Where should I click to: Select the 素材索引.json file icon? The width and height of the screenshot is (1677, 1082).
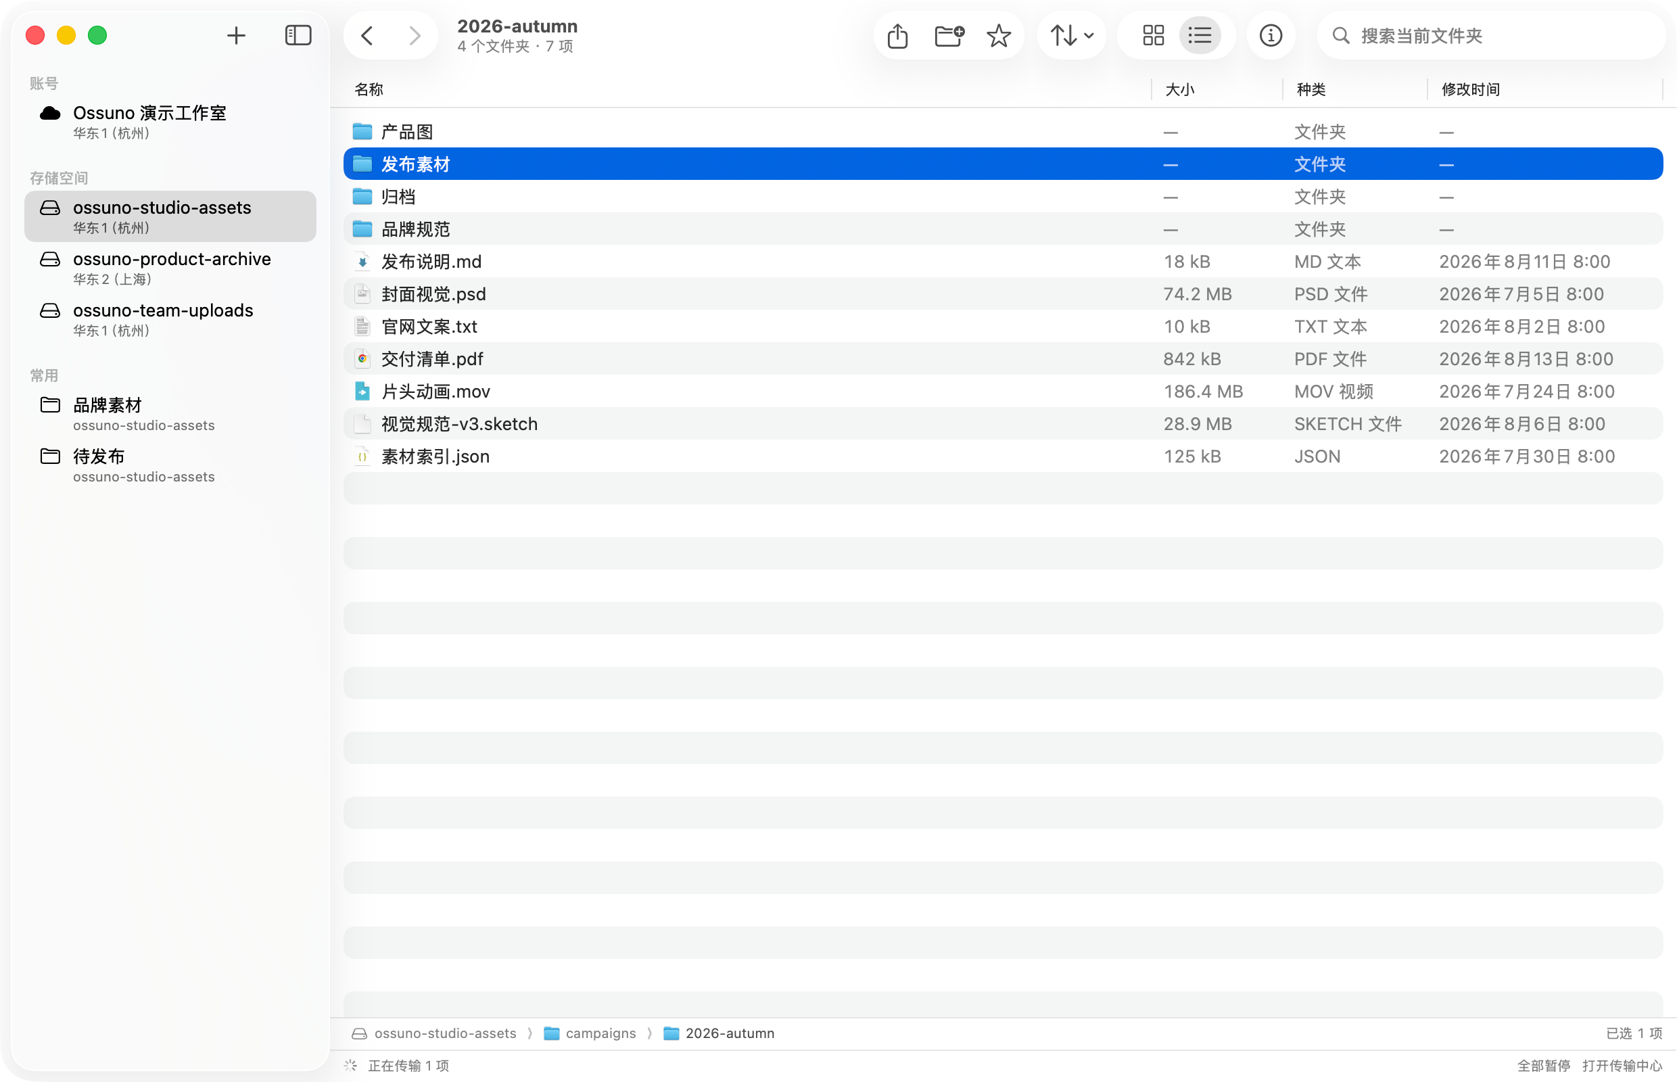[x=362, y=456]
